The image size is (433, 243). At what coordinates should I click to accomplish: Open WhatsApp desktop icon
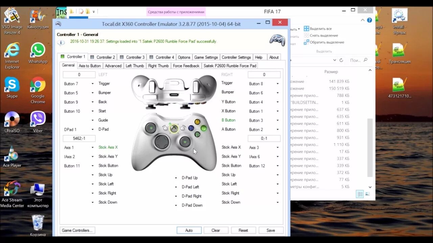[x=38, y=53]
